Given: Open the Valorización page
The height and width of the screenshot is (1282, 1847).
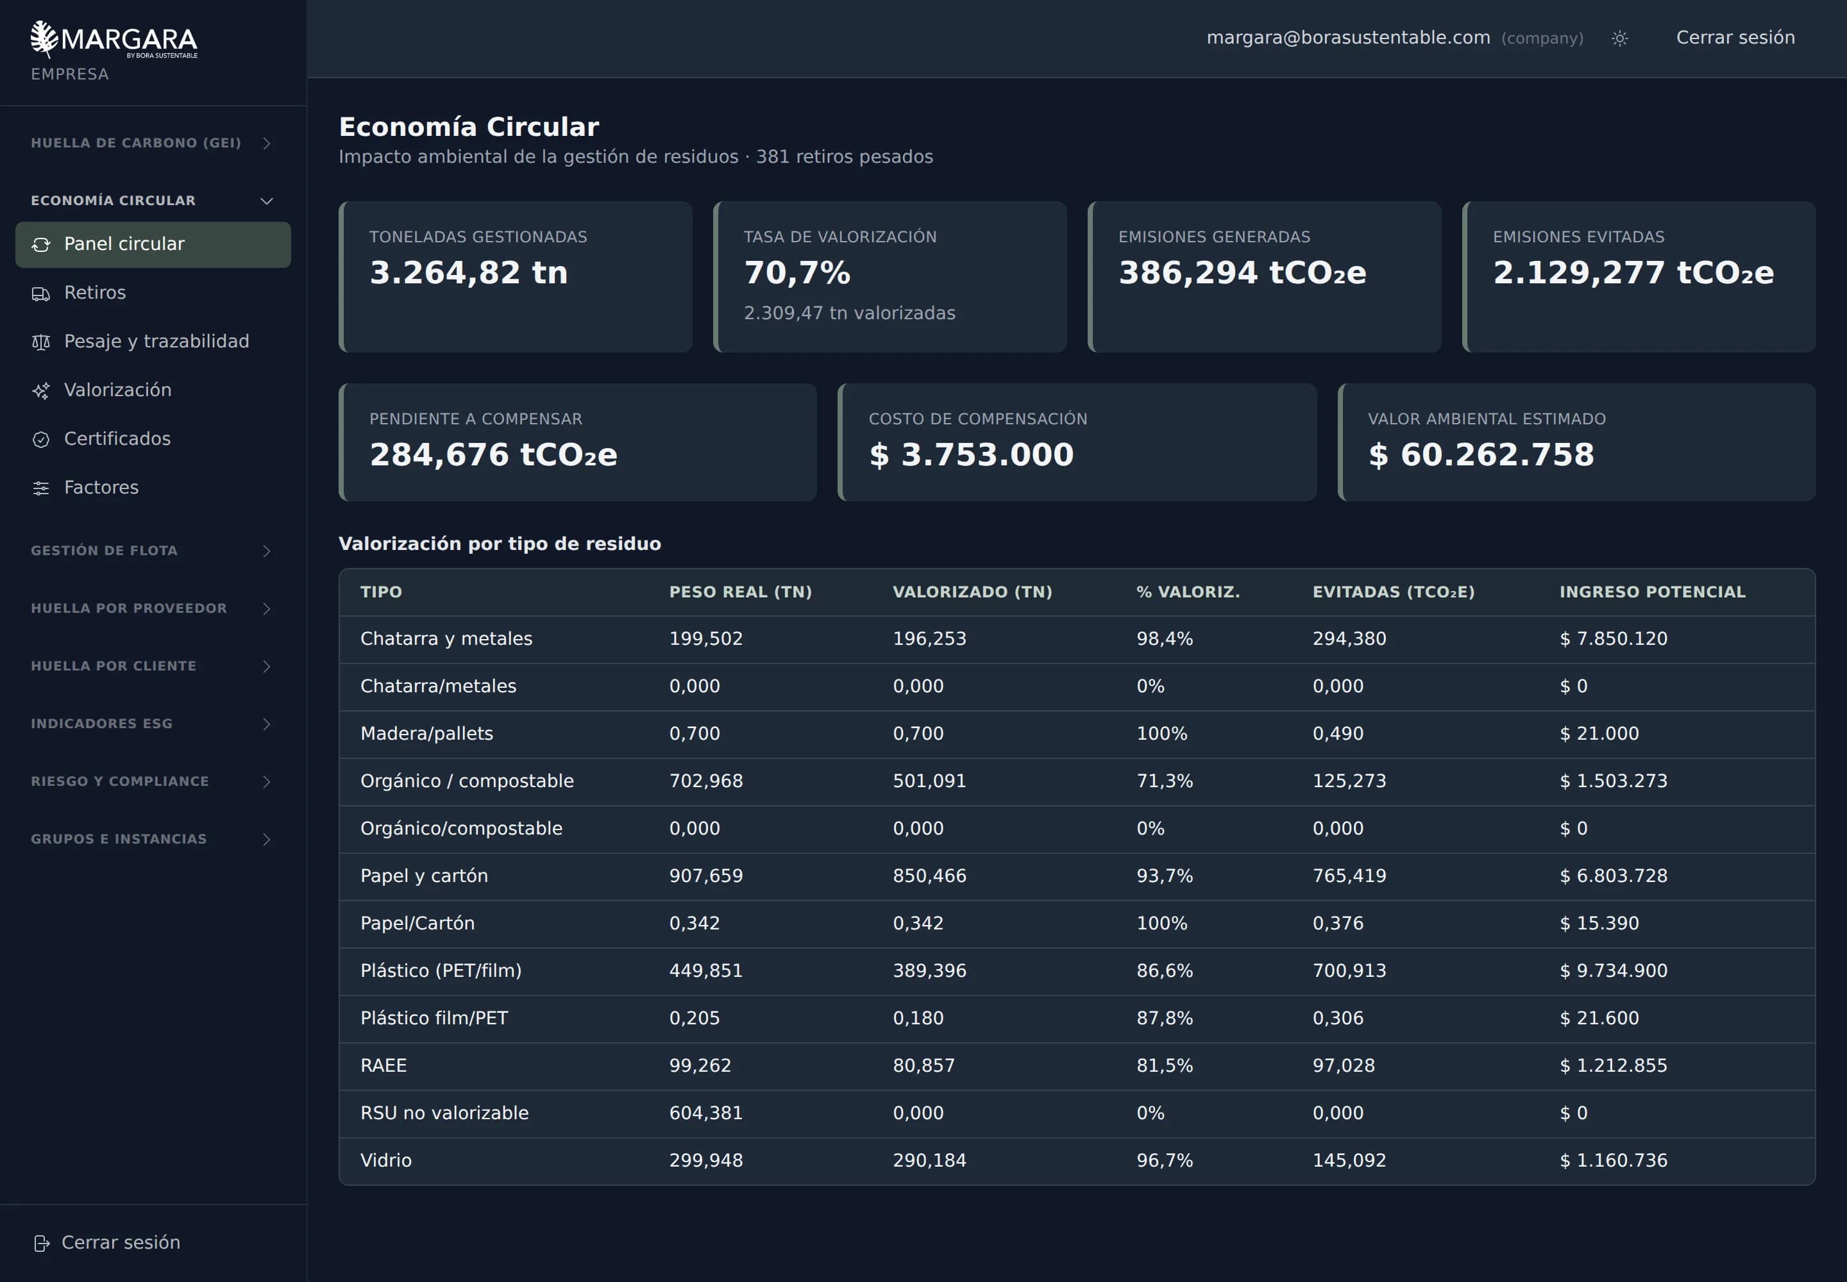Looking at the screenshot, I should click(153, 390).
